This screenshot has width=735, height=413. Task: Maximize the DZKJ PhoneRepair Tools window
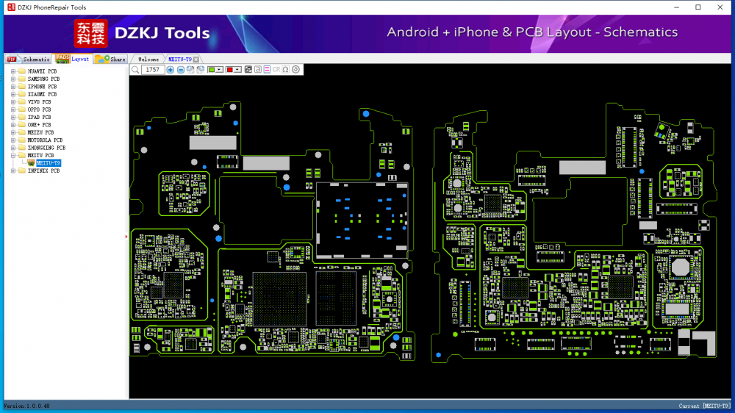click(698, 7)
